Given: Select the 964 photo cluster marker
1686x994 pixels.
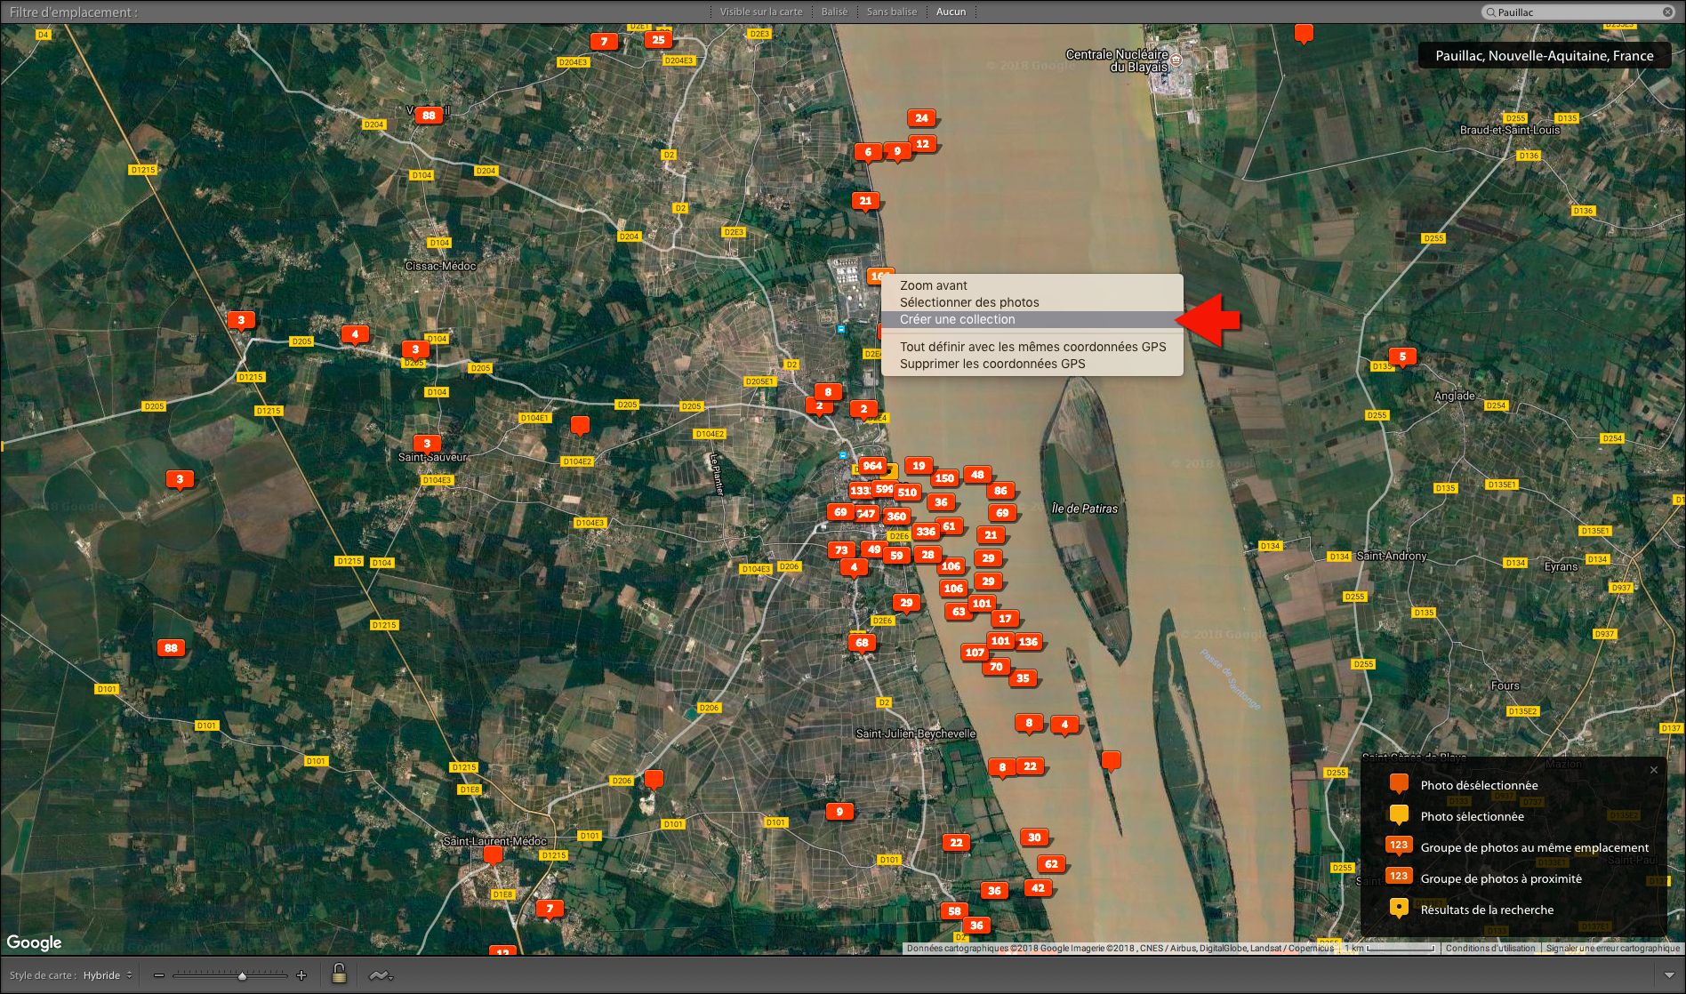Looking at the screenshot, I should 872,465.
